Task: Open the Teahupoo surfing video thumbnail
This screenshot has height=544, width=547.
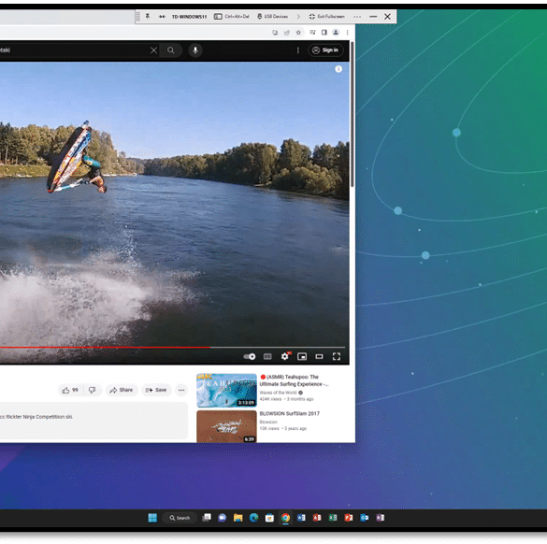Action: click(x=227, y=390)
